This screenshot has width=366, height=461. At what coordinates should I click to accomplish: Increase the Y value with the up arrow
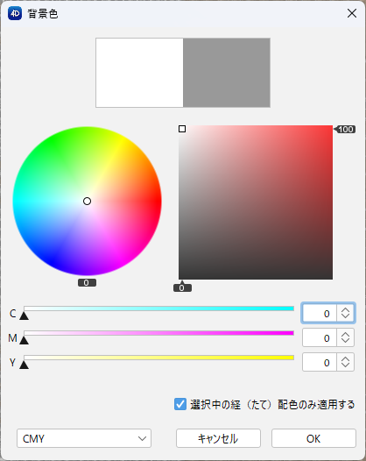pos(345,358)
